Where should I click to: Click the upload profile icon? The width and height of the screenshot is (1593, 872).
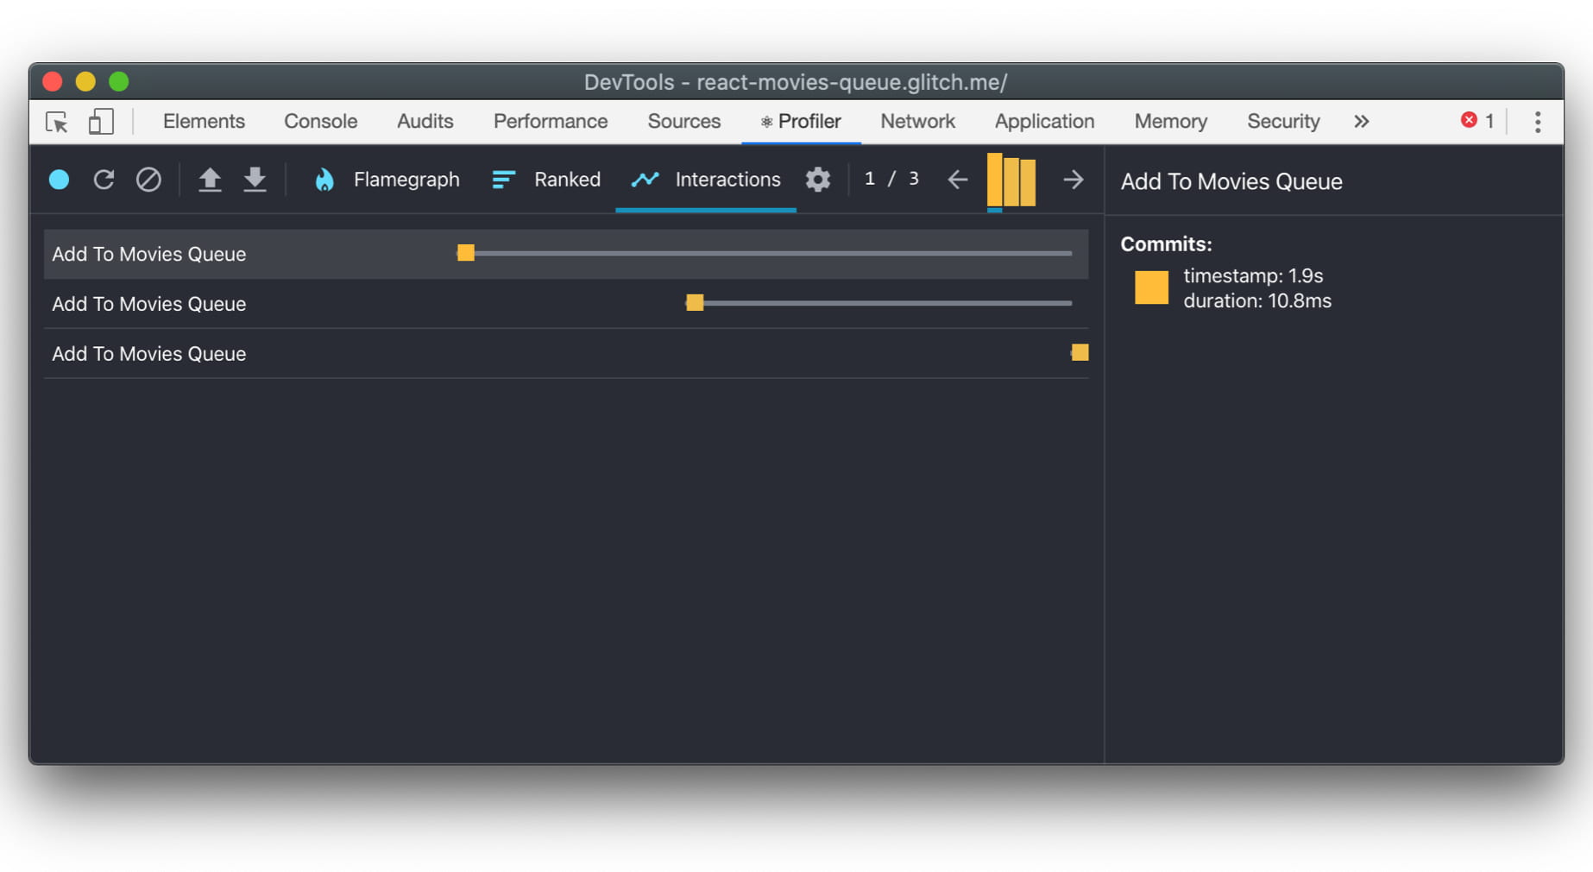210,180
